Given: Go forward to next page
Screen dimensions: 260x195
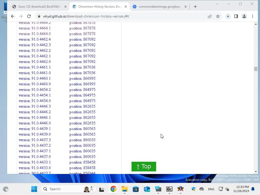Looking at the screenshot, I should point(21,16).
